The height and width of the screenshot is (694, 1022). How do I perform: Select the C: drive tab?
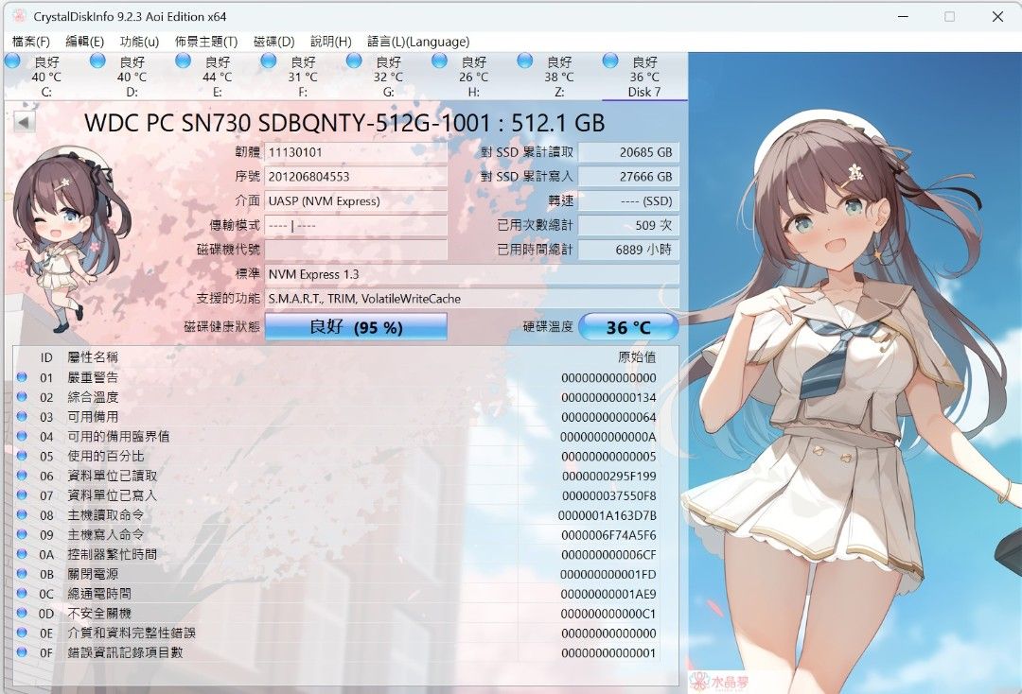(46, 77)
